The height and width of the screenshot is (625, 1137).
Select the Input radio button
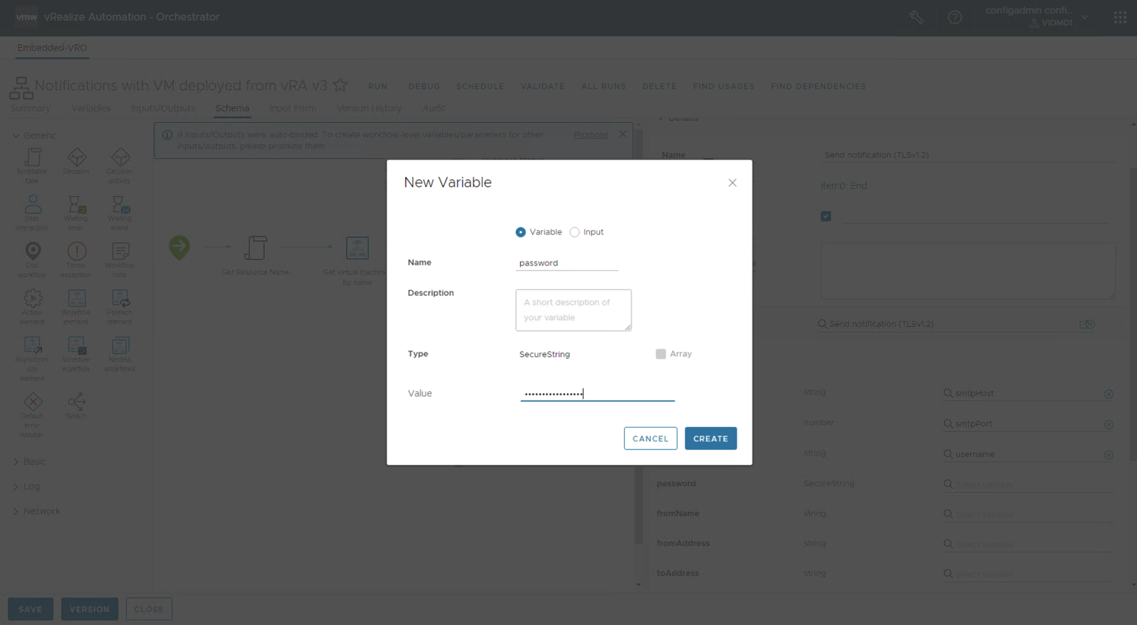pos(574,232)
